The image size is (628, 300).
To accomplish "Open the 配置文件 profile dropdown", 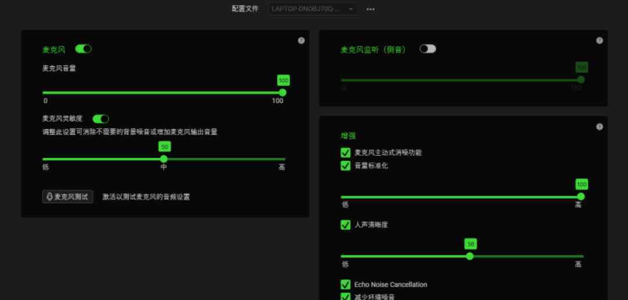I will click(312, 9).
